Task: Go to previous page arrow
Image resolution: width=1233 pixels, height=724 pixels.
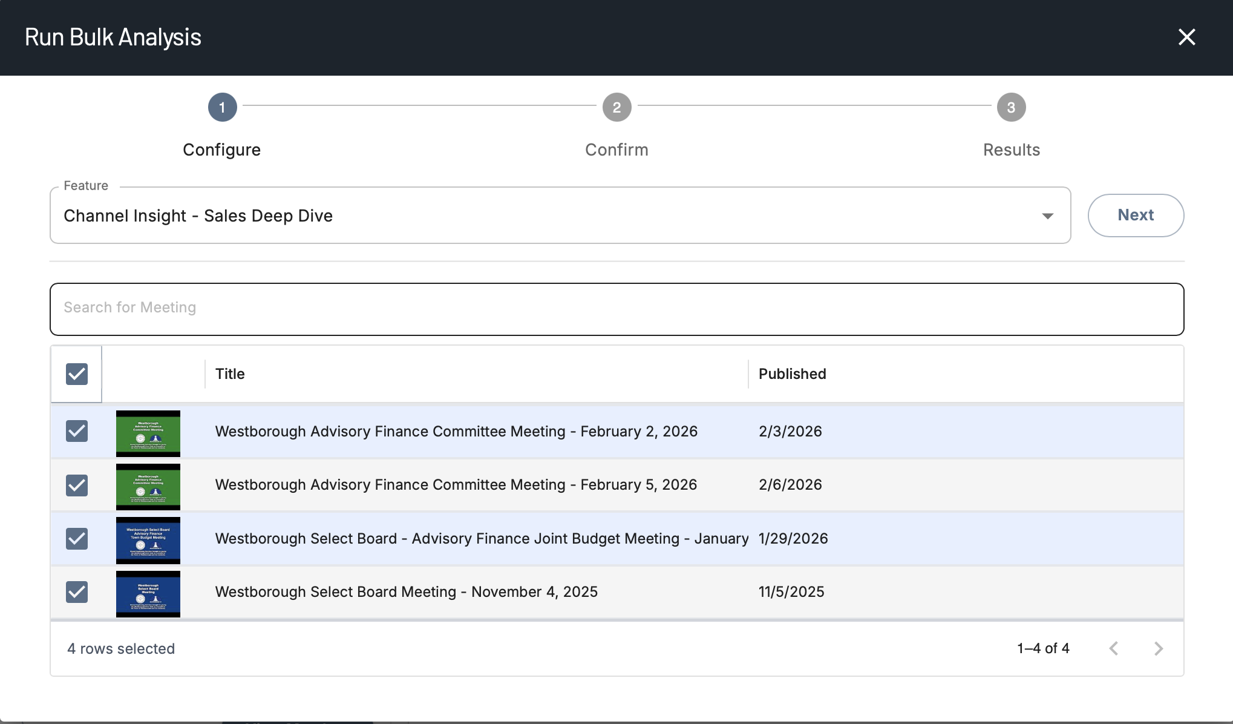Action: 1113,648
